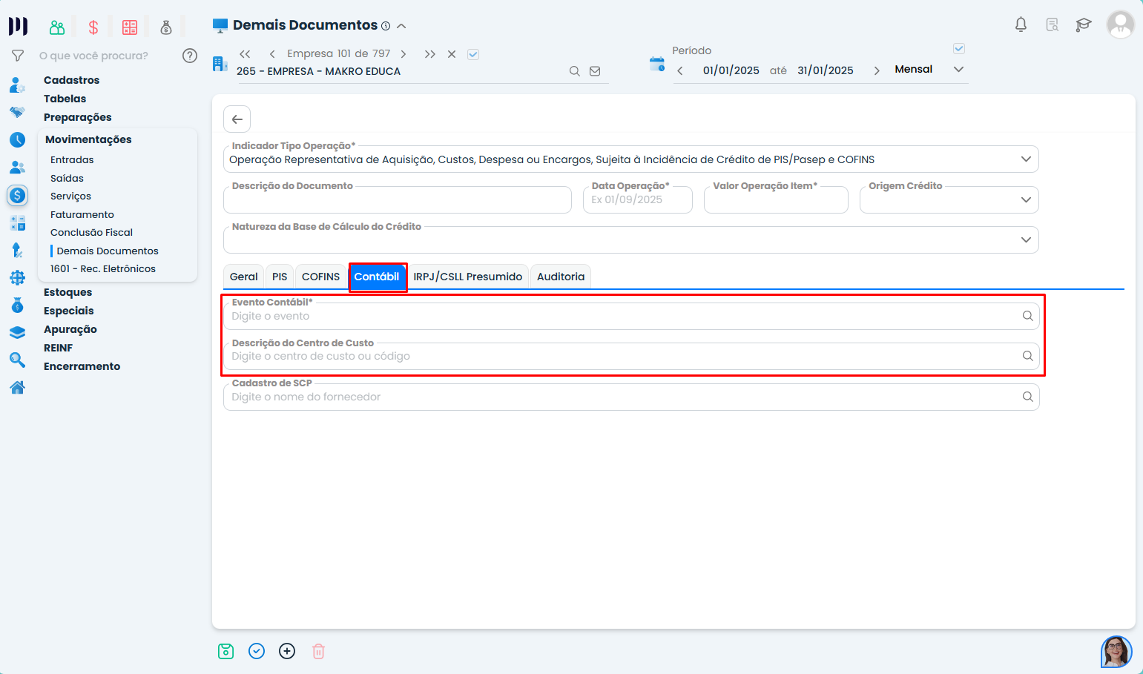Screen dimensions: 1143x674
Task: Click the envelope icon beside company name
Action: 595,71
